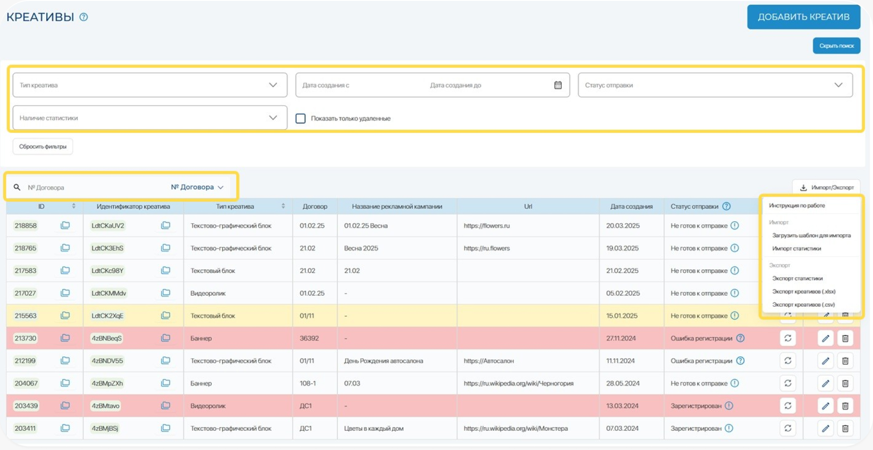Choose Загрузить шаблон для импорта
Viewport: 873px width, 450px height.
tap(811, 235)
